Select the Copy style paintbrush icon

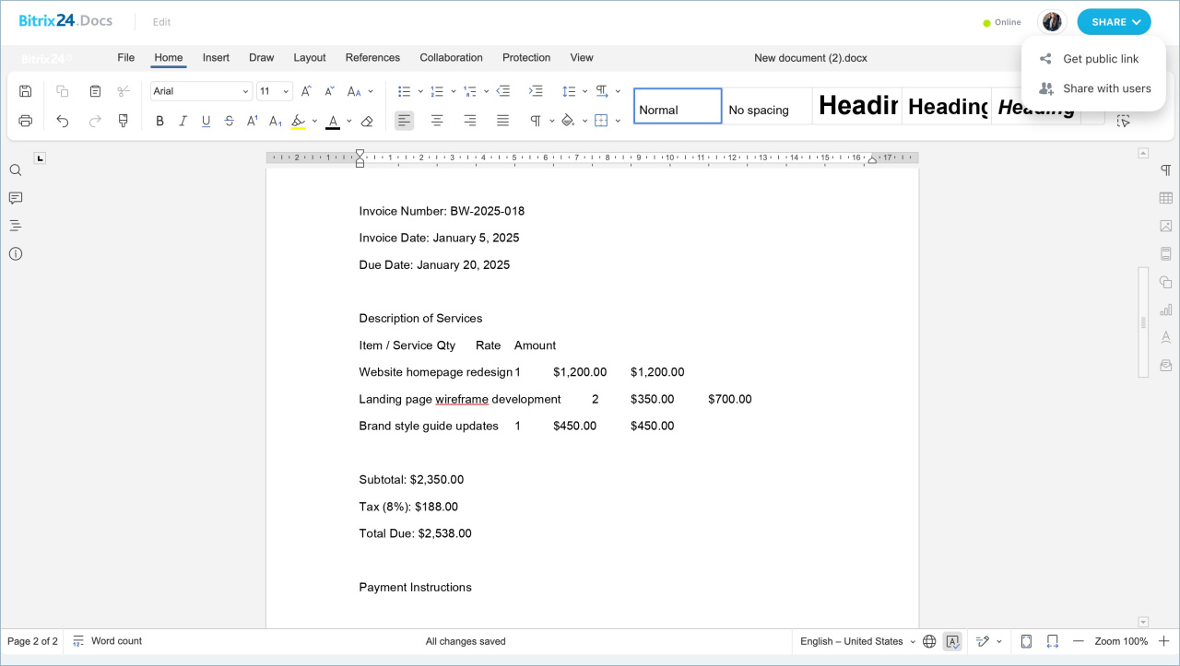click(x=123, y=121)
